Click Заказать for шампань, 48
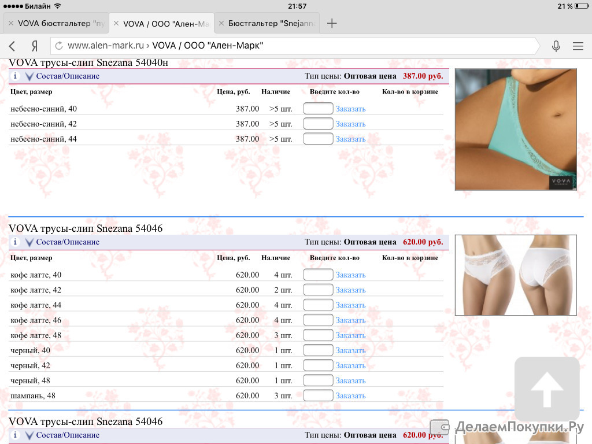Viewport: 592px width, 444px height. point(351,395)
